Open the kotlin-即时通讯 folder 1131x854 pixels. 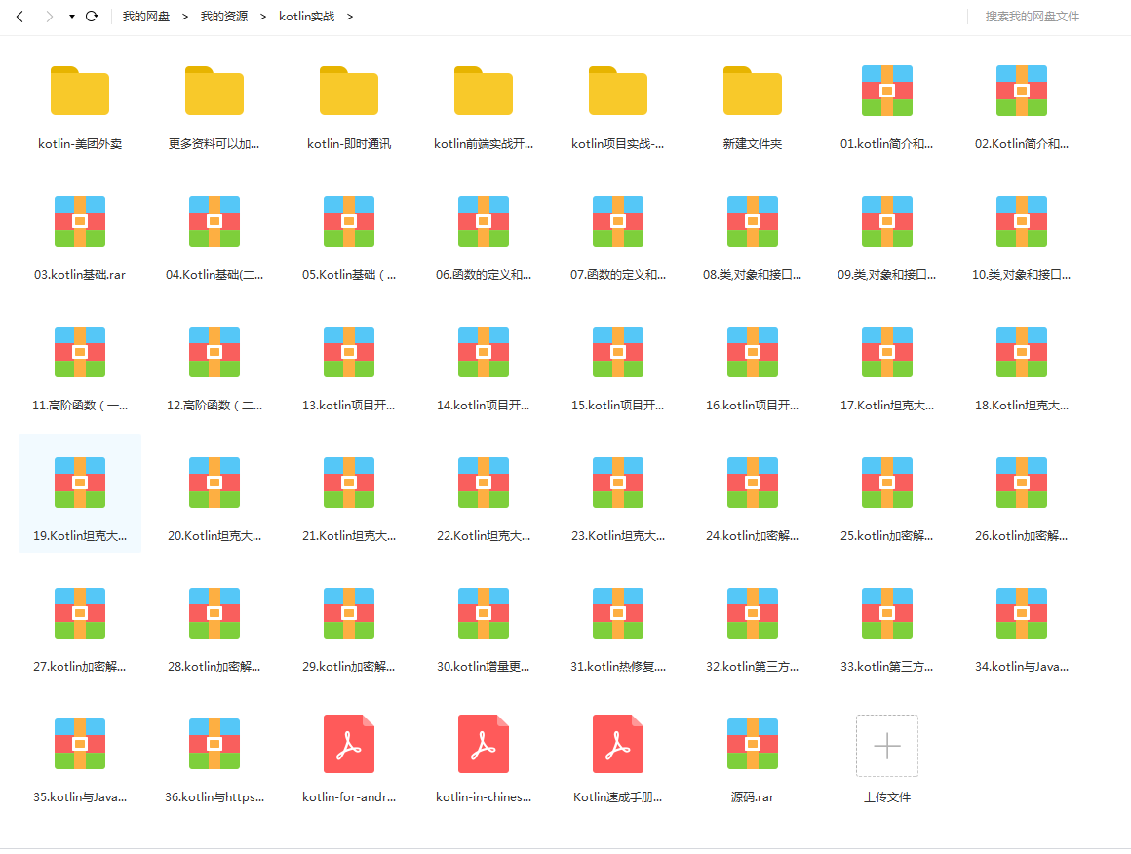click(349, 91)
